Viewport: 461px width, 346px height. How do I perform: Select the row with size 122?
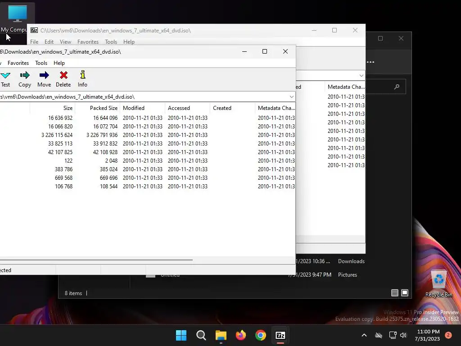pyautogui.click(x=148, y=161)
